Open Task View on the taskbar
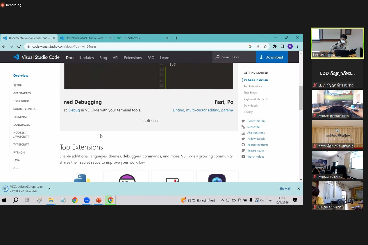Image resolution: width=368 pixels, height=245 pixels. point(27,200)
